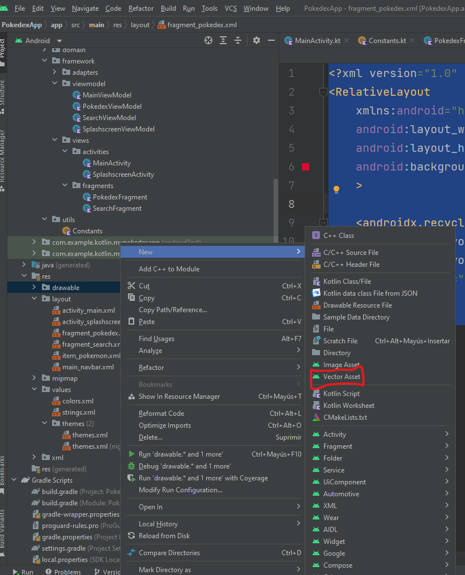This screenshot has height=575, width=465.
Task: Click the Reload from Disk icon
Action: 131,536
